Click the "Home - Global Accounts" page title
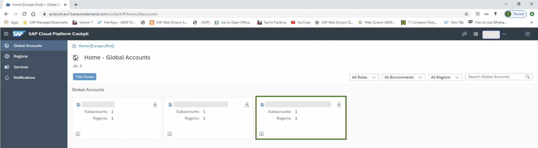538x148 pixels. tap(117, 57)
